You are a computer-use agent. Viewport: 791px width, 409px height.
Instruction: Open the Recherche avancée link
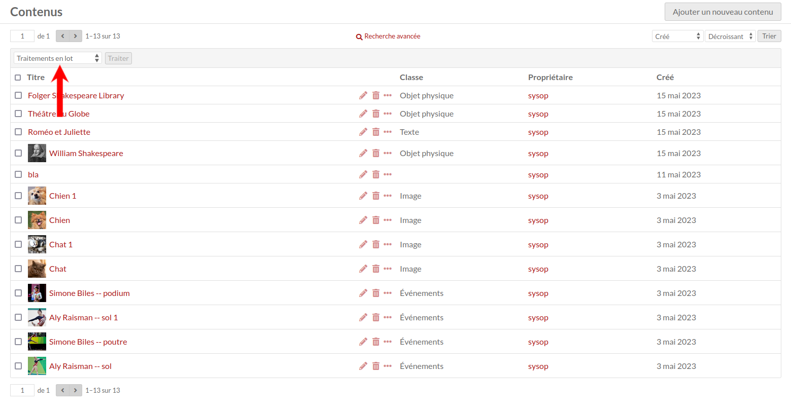(x=388, y=36)
